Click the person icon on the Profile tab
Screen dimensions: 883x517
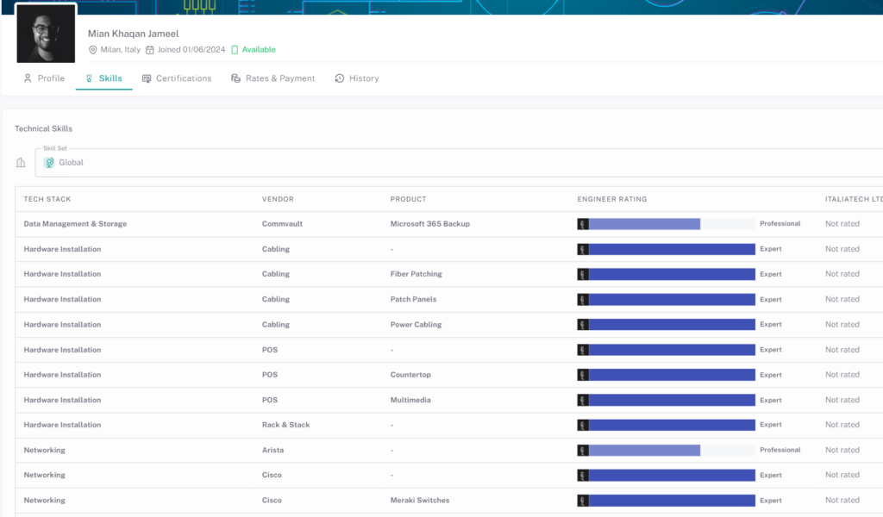28,78
